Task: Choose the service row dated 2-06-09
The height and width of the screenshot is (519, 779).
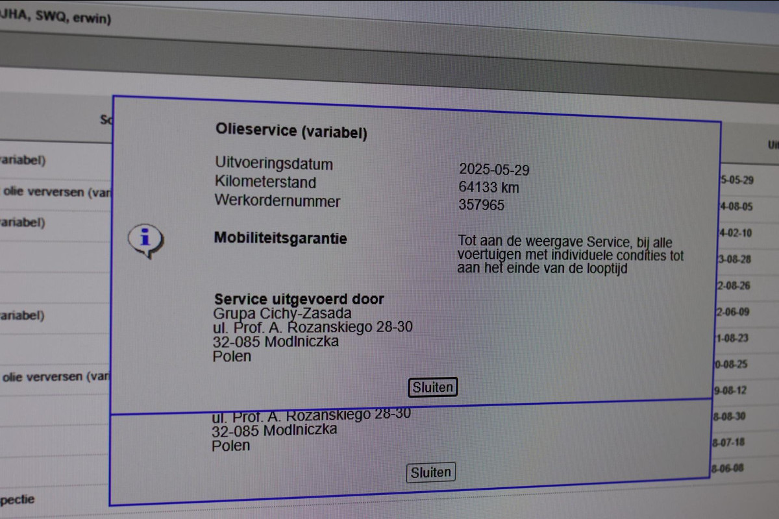Action: 732,312
